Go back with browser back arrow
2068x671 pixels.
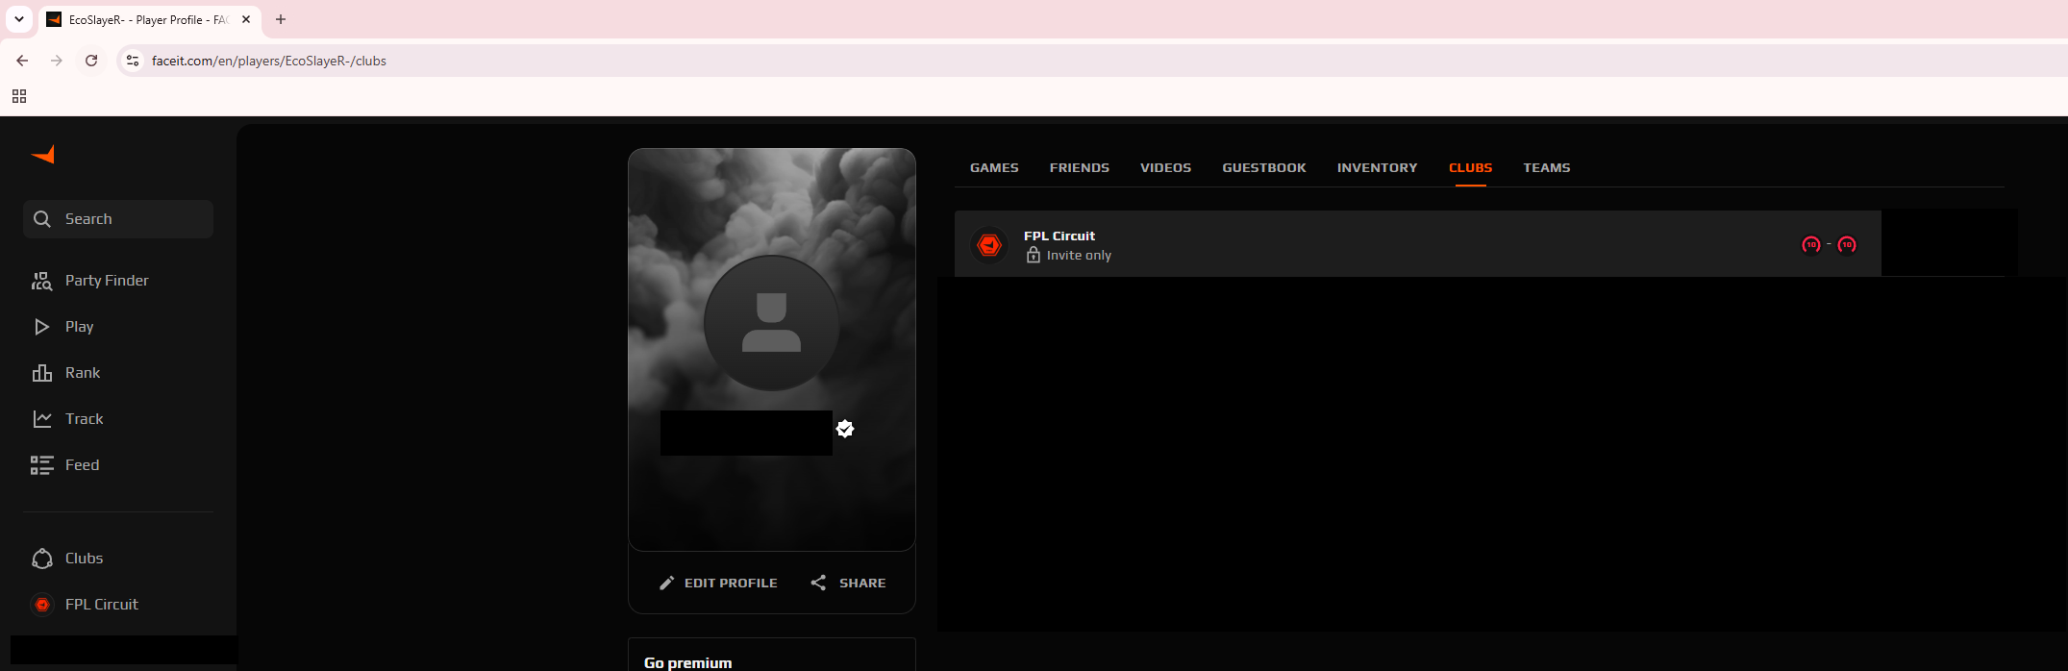[x=22, y=61]
